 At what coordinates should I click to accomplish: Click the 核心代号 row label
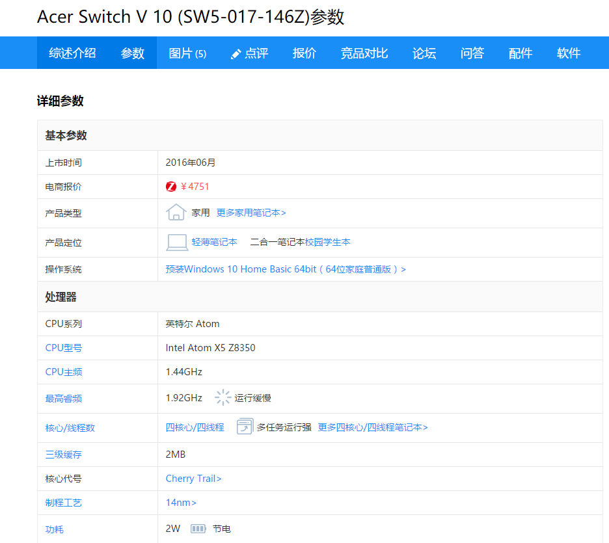[63, 479]
